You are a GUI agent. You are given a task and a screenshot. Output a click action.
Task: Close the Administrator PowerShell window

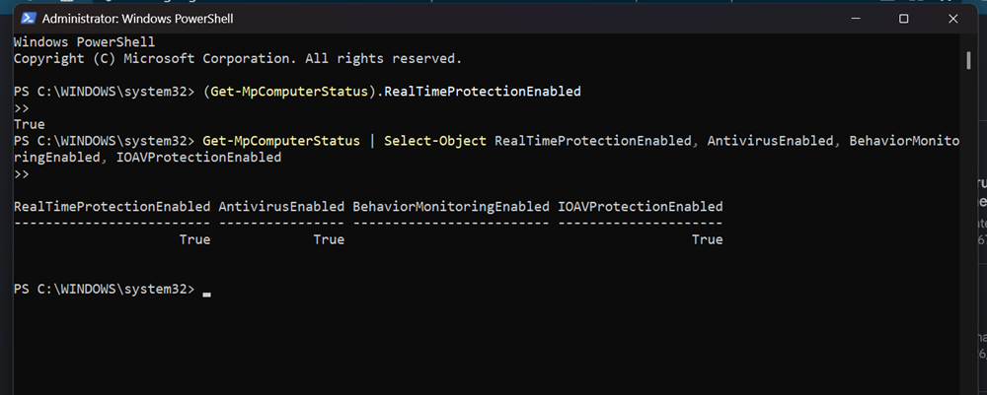click(x=953, y=19)
